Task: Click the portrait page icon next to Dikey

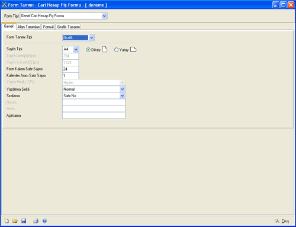Action: tap(105, 49)
